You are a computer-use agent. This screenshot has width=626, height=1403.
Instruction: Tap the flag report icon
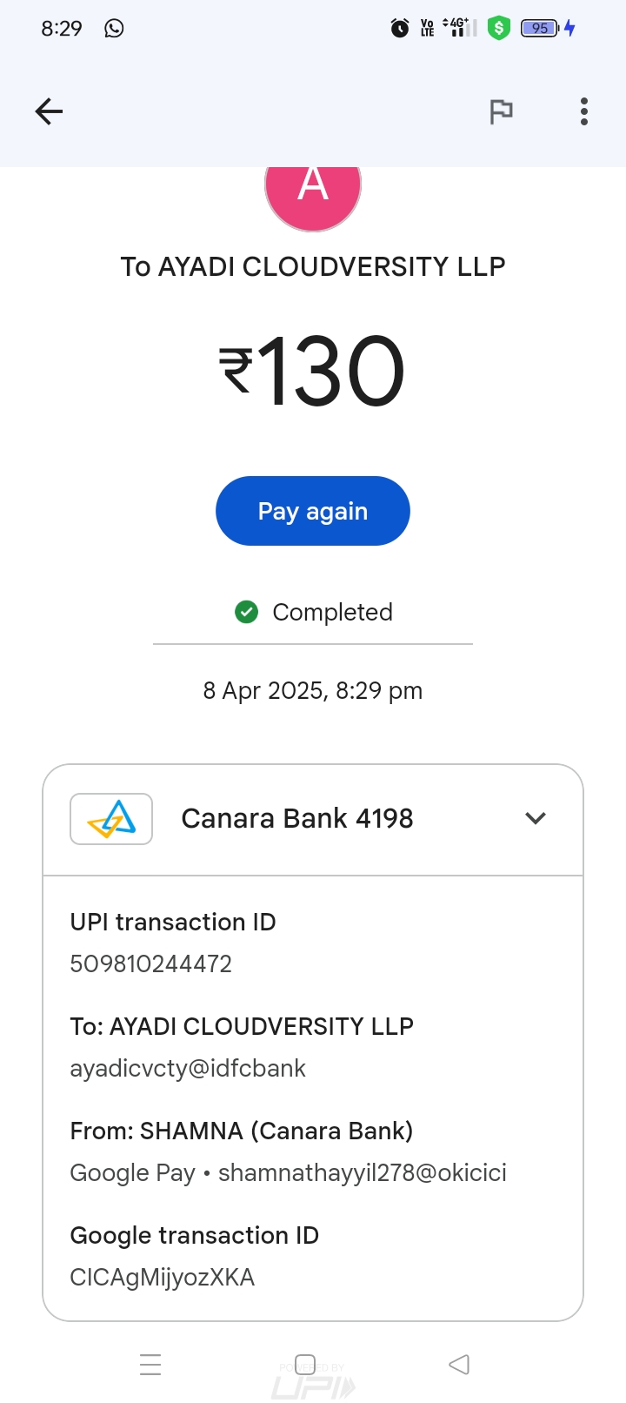[x=501, y=111]
